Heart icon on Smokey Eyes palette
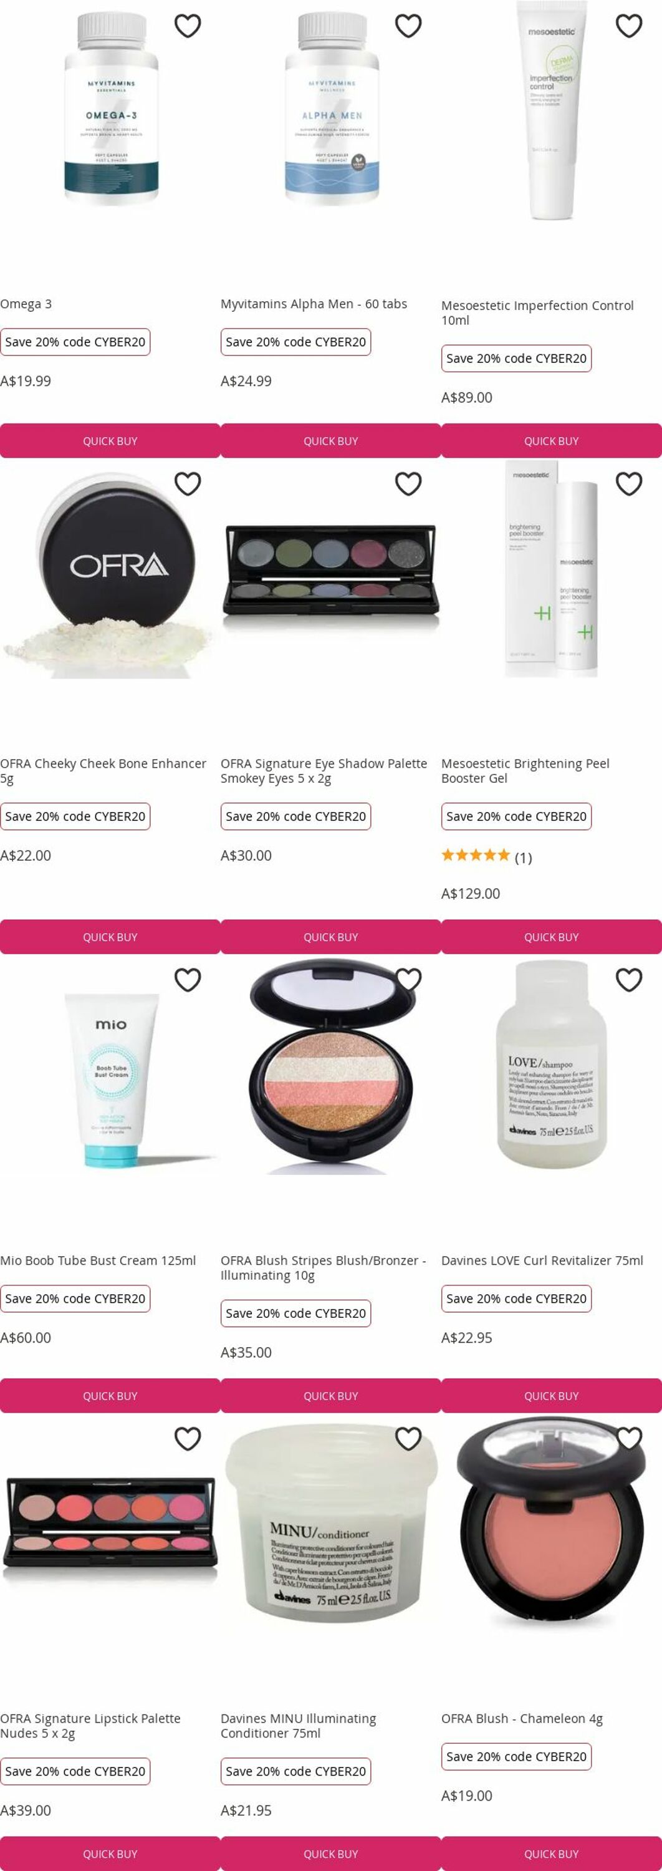 click(408, 484)
